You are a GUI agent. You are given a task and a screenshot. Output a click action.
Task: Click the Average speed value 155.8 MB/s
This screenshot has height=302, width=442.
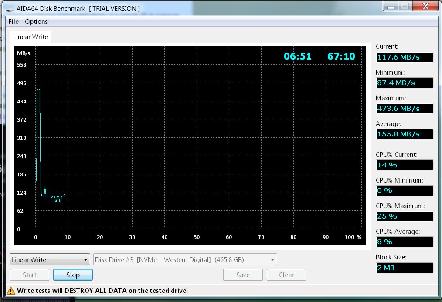(x=405, y=134)
